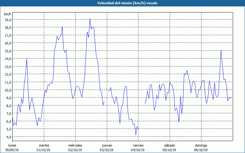Select the '10,0' y-axis value
The image size is (245, 153).
pos(8,90)
